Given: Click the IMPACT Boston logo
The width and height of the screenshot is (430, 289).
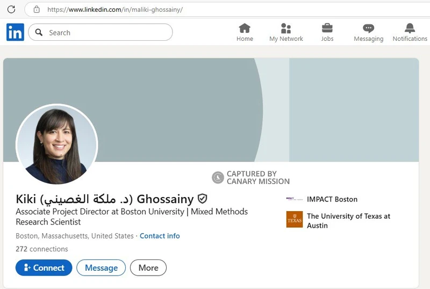Looking at the screenshot, I should click(x=294, y=199).
